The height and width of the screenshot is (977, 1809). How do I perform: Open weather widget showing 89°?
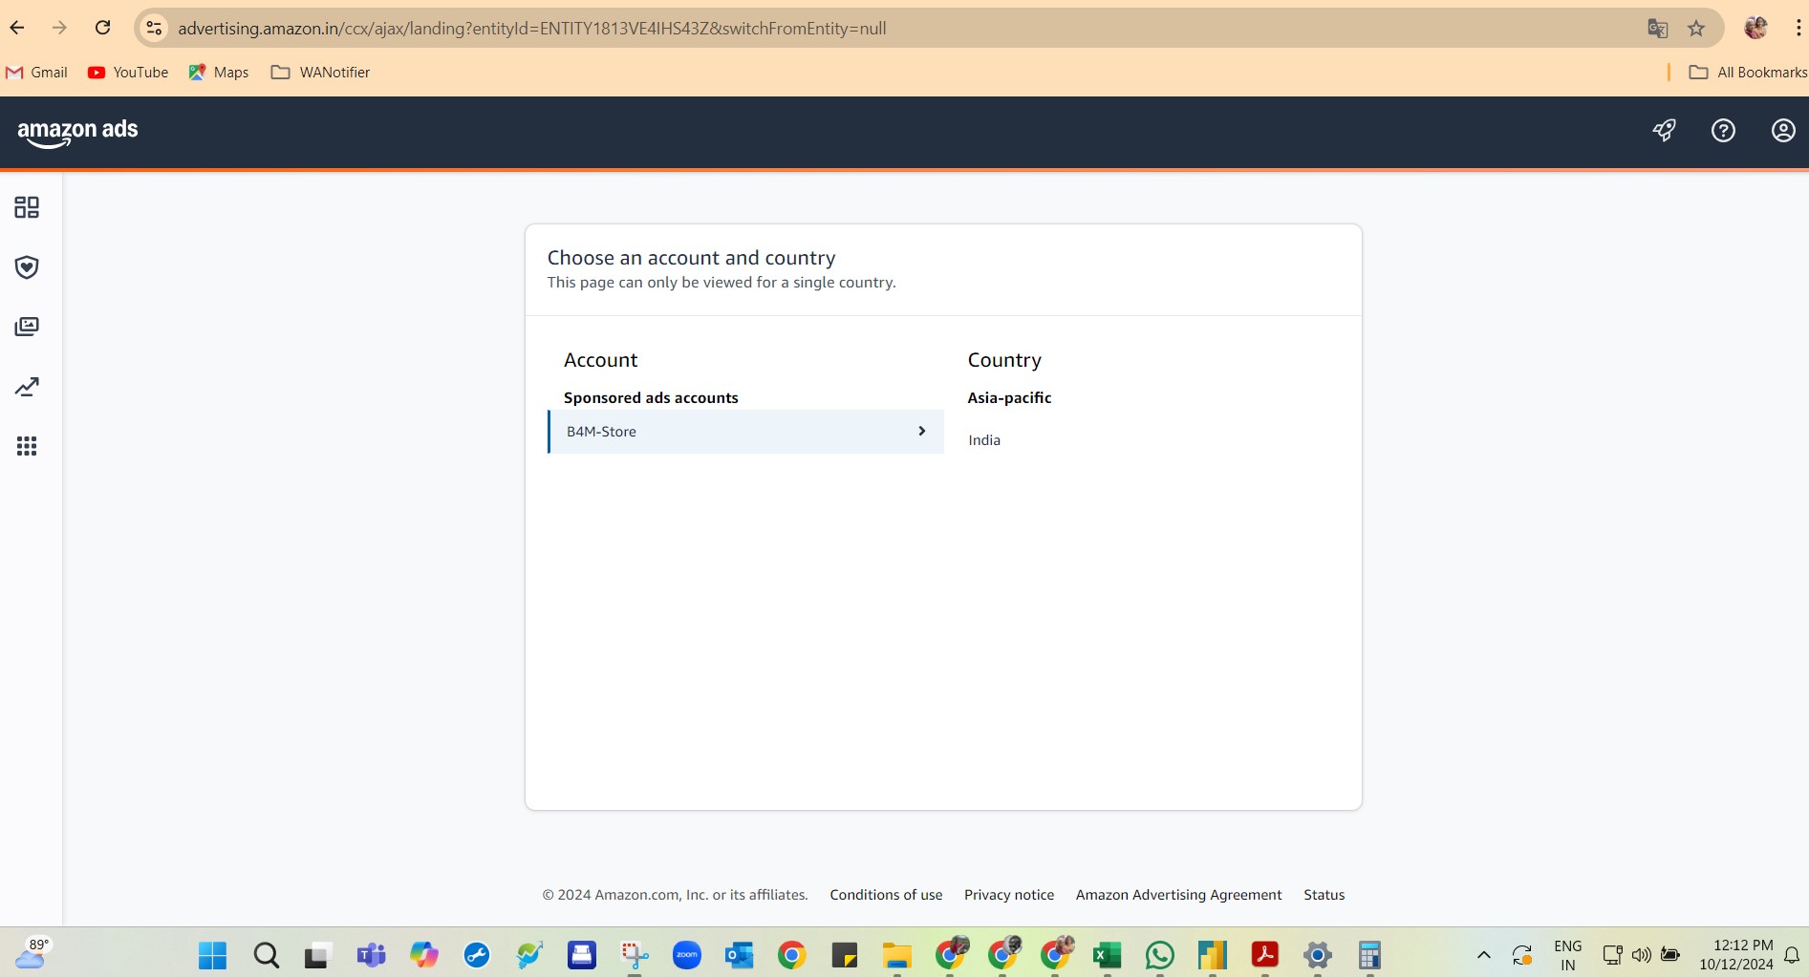pyautogui.click(x=32, y=953)
